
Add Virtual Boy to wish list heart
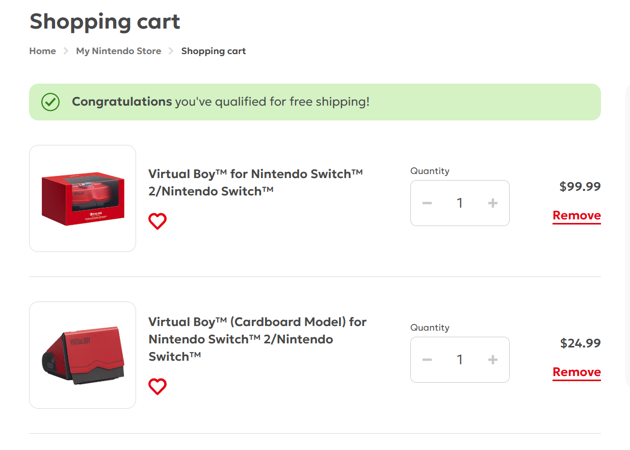(x=157, y=221)
